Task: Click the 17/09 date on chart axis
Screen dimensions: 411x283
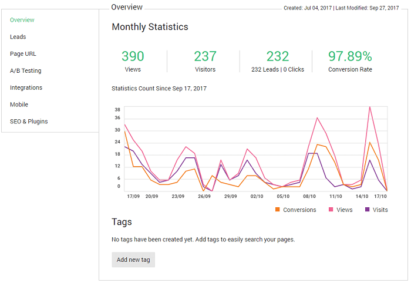Action: tap(133, 197)
